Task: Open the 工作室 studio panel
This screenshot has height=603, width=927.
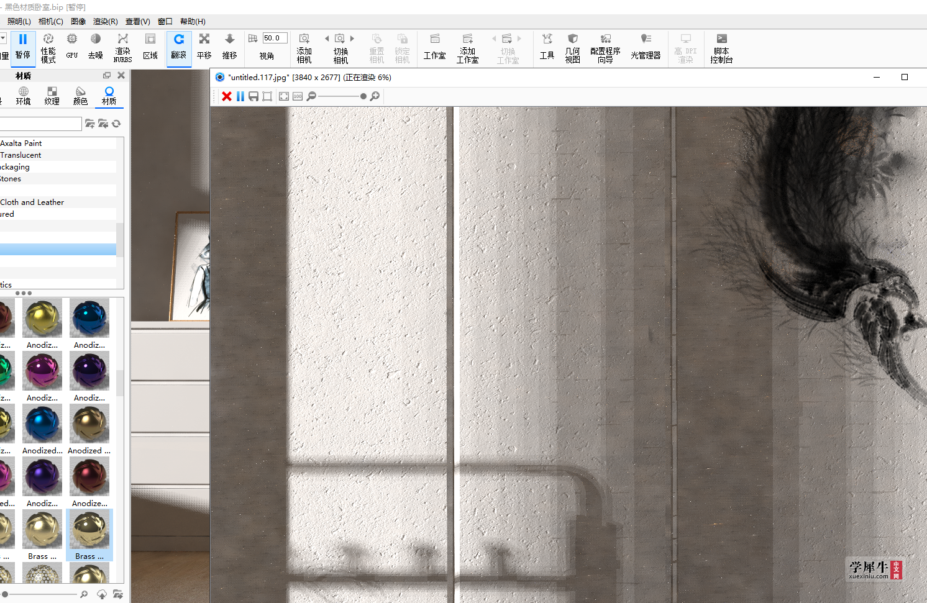Action: [x=435, y=48]
